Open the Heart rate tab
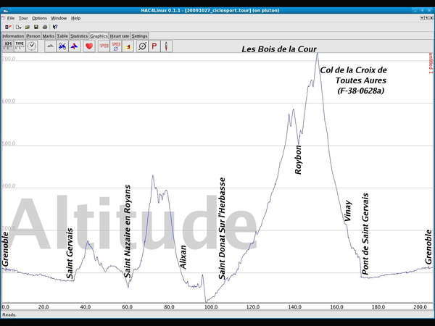The height and width of the screenshot is (326, 435). pos(120,35)
